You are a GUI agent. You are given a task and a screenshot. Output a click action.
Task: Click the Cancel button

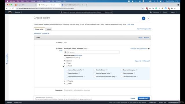click(133, 98)
